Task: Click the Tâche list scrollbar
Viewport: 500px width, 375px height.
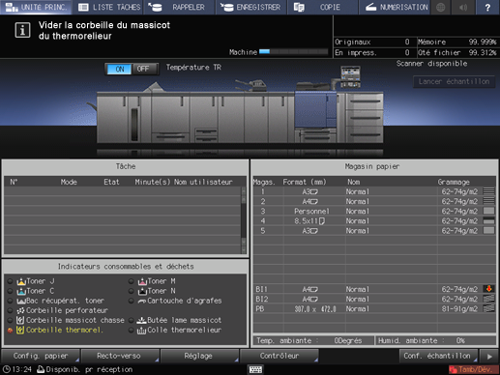Action: click(x=244, y=220)
